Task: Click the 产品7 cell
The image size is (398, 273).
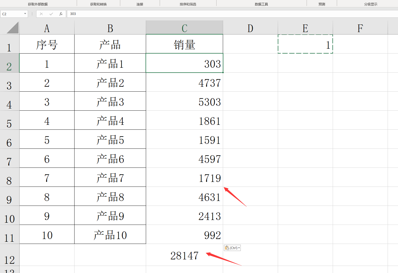Action: [110, 177]
